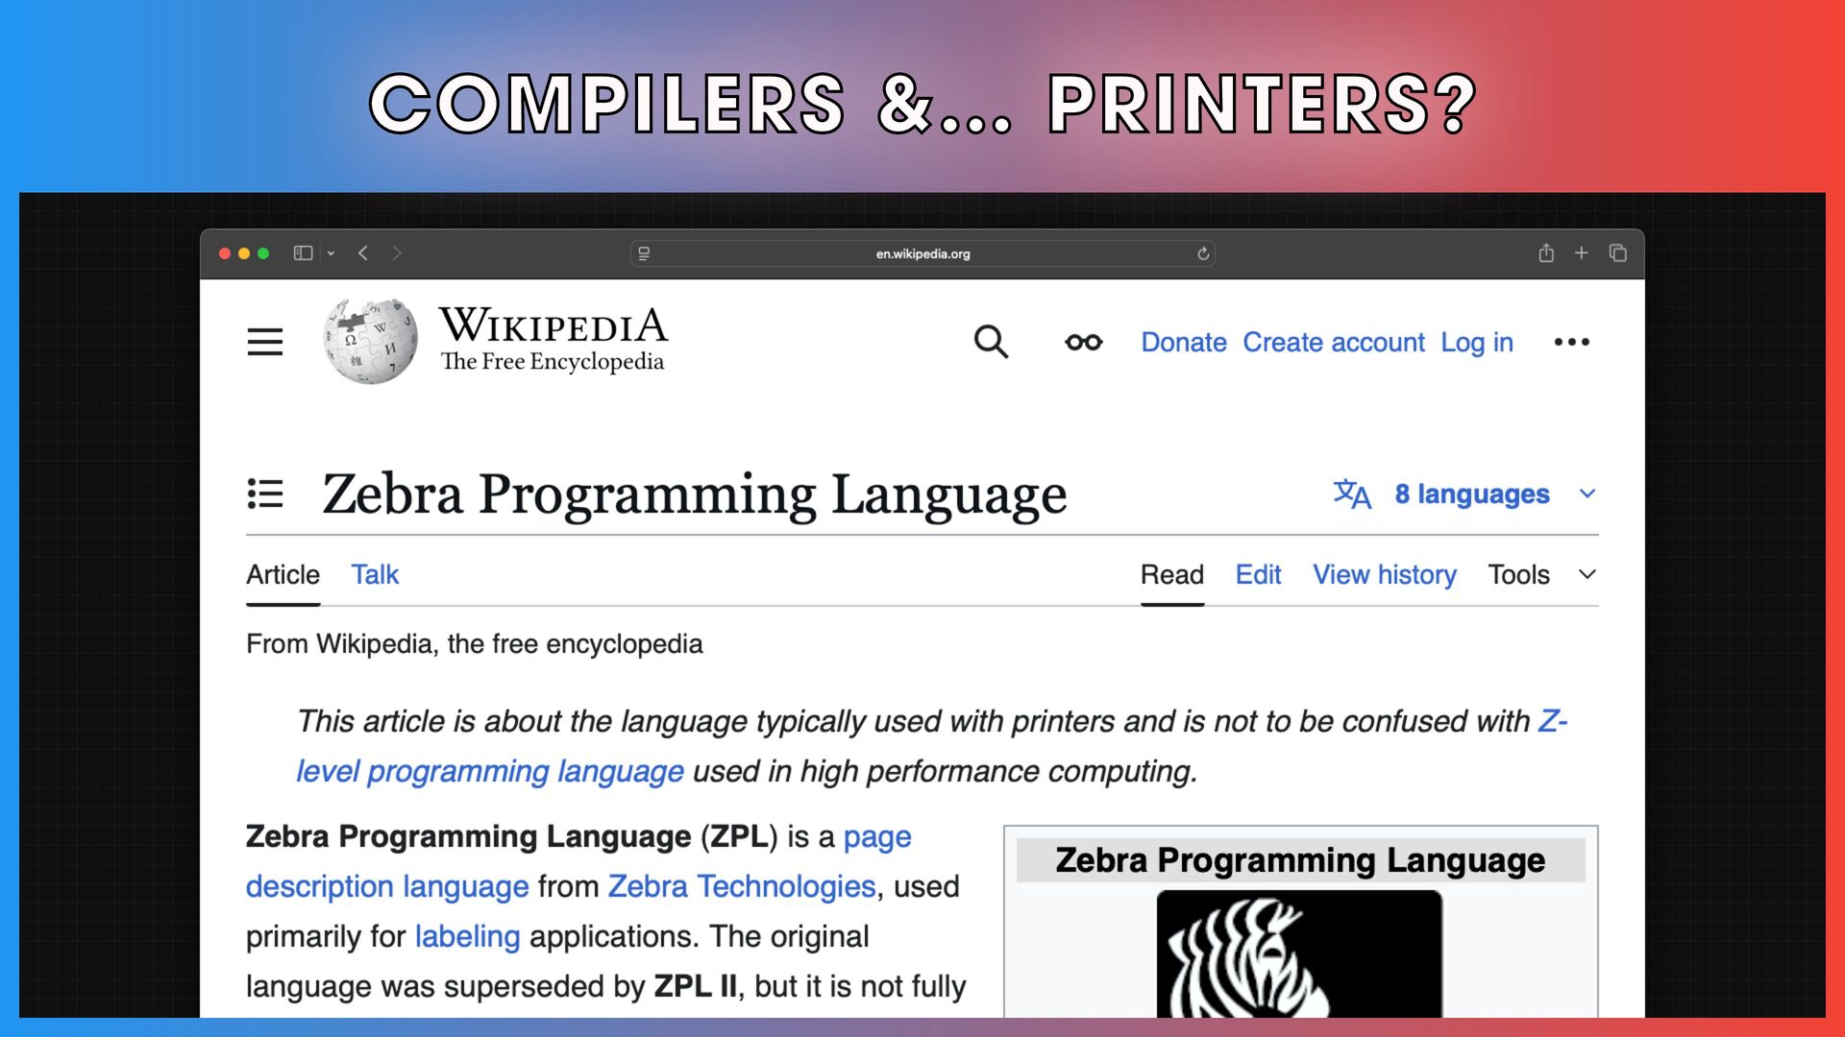Screen dimensions: 1845x1037
Task: Toggle Safari sidebar button
Action: click(303, 253)
